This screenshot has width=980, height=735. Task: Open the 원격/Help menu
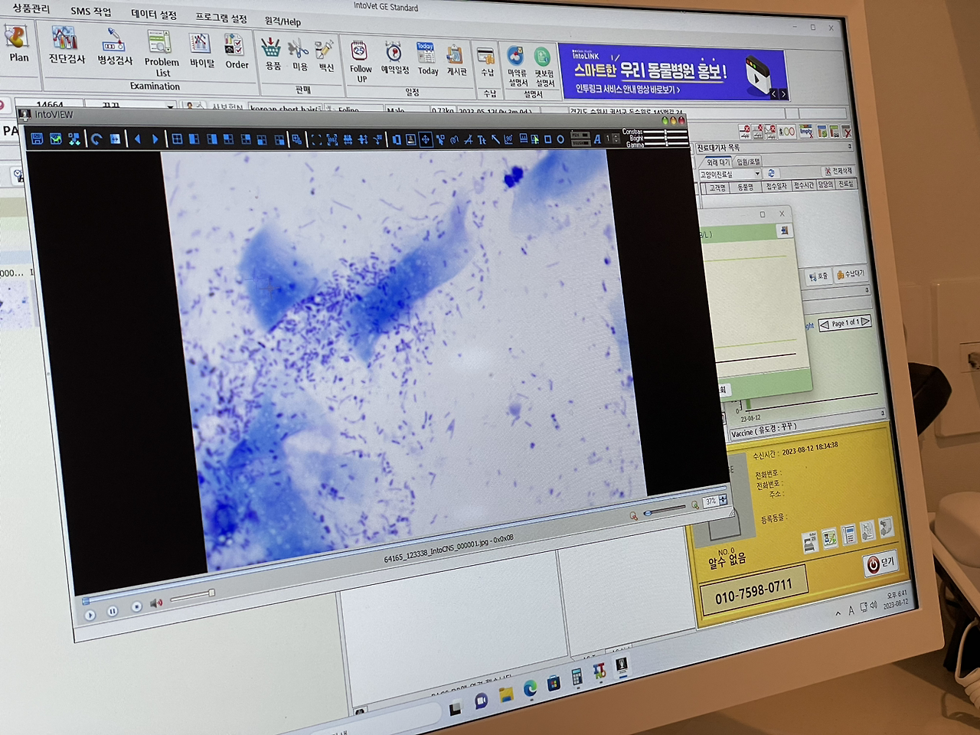tap(283, 21)
